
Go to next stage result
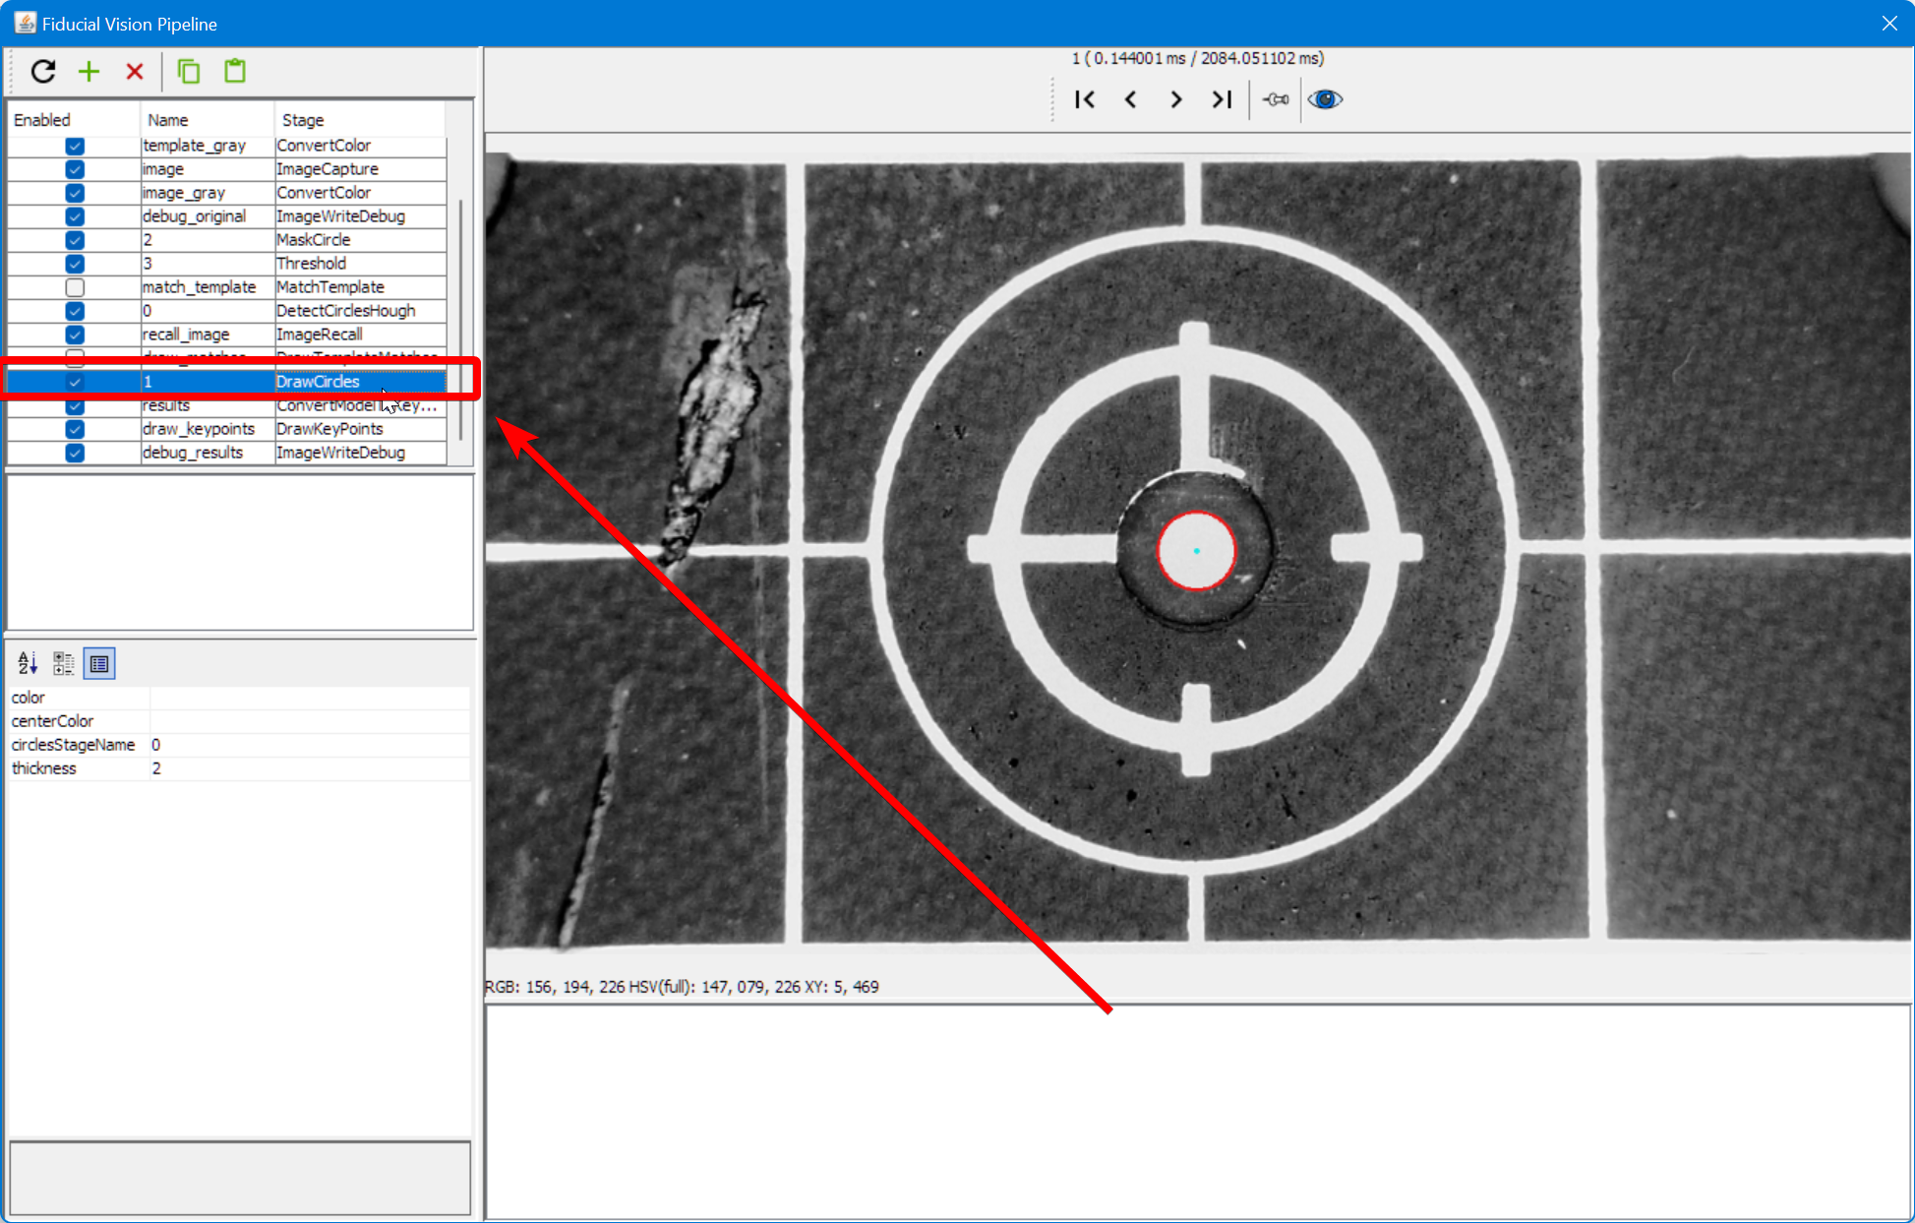1175,99
